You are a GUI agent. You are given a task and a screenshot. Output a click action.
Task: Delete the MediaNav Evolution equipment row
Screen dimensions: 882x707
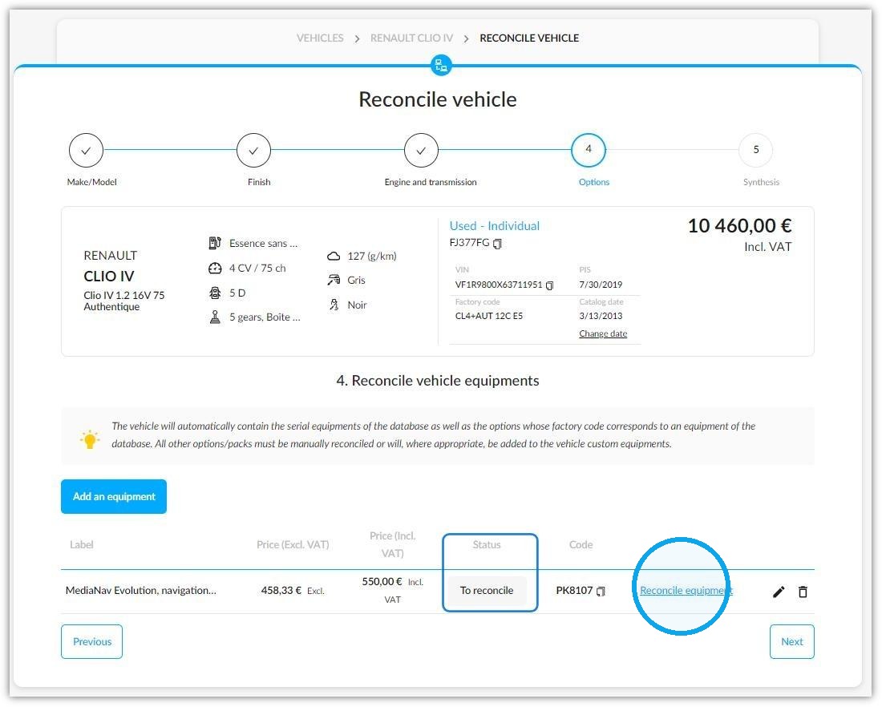pos(803,592)
